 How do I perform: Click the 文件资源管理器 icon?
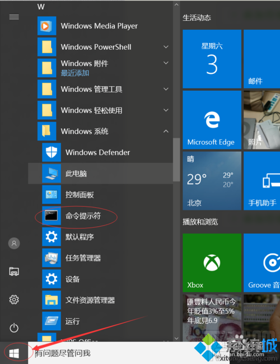pyautogui.click(x=52, y=300)
